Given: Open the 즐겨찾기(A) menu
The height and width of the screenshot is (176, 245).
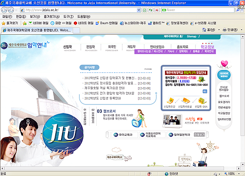Looking at the screenshot, I should pos(52,16).
